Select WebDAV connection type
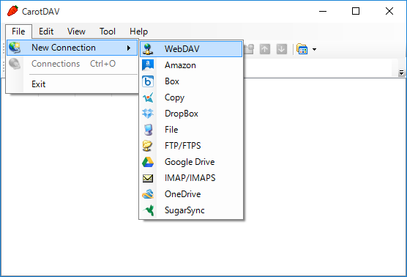This screenshot has height=277, width=407. pos(191,49)
